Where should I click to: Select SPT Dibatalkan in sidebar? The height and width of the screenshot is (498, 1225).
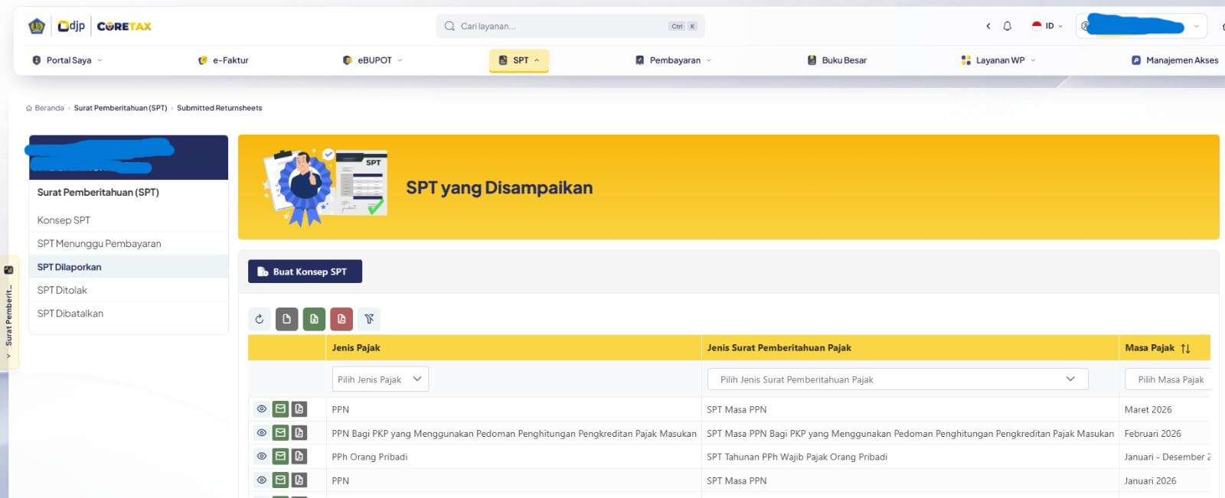coord(129,314)
